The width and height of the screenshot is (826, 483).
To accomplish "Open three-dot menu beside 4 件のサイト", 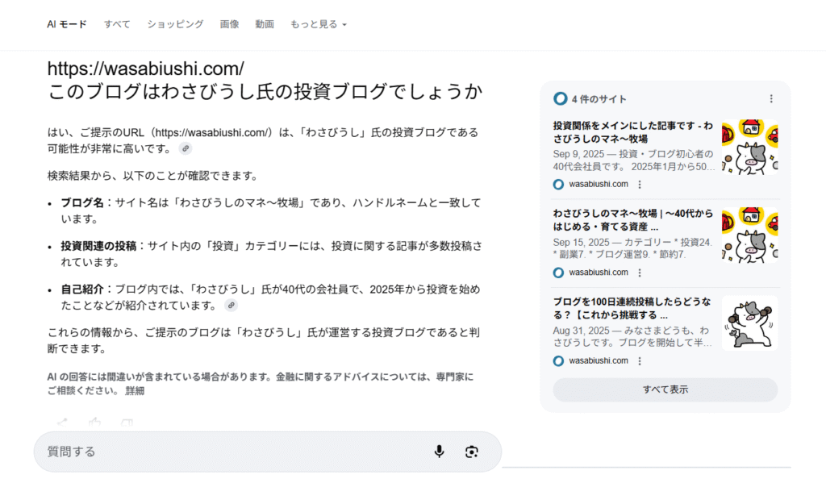I will pyautogui.click(x=770, y=99).
